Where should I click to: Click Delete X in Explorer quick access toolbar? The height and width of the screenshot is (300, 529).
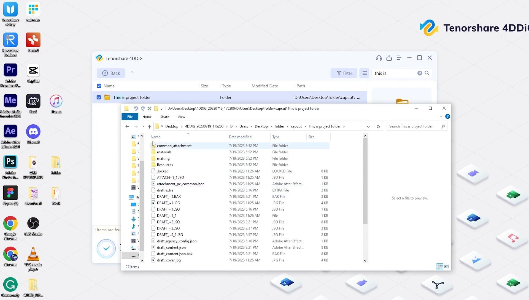[x=149, y=108]
